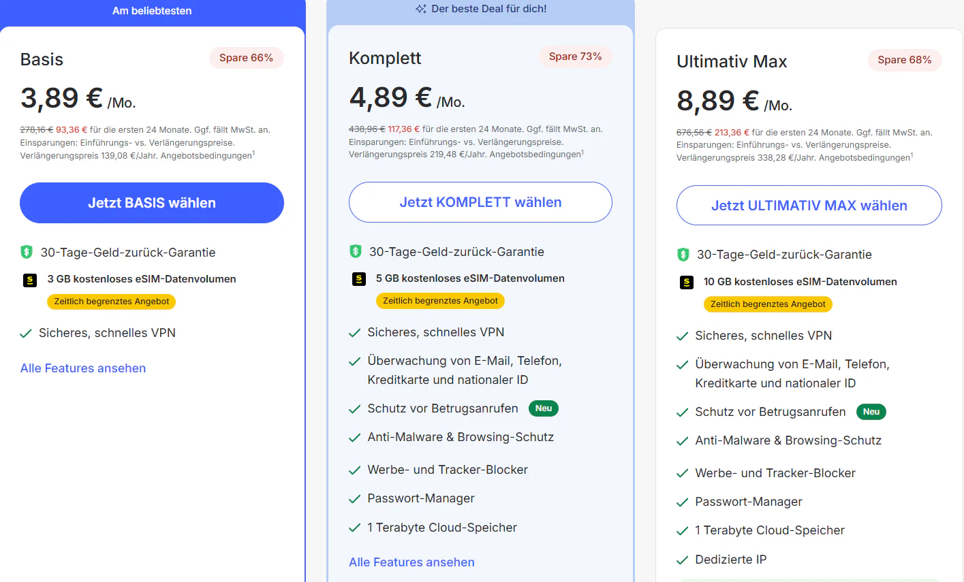
Task: Click the 'Spare 68%' badge on Ultimativ Max
Action: [x=905, y=60]
